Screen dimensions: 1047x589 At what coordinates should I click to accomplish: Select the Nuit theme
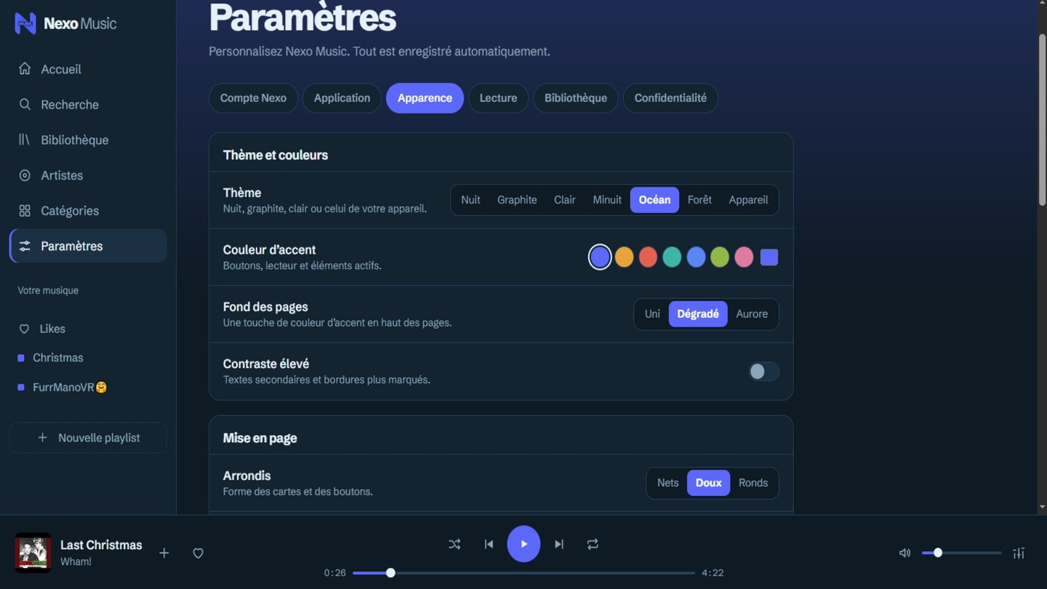[x=470, y=200]
